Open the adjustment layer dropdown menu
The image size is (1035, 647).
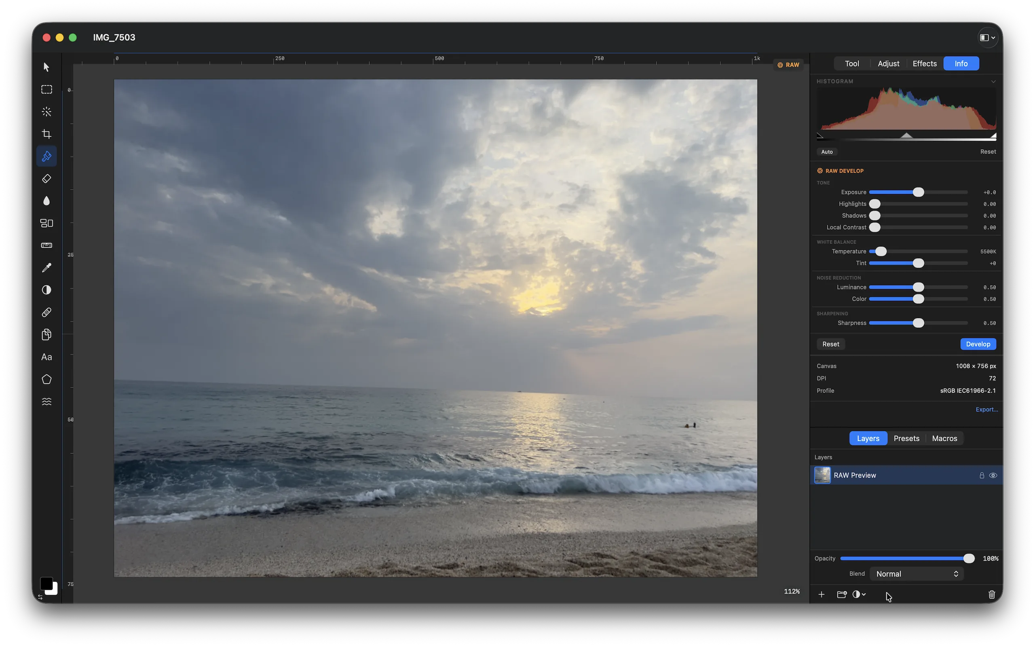858,594
